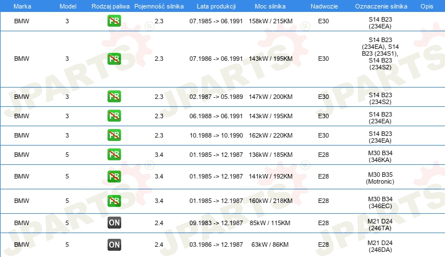Select the 141kW / 192KM power cell
Image resolution: width=445 pixels, height=257 pixels.
coord(270,176)
